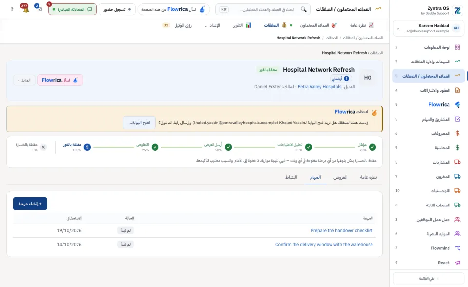Click the لم تبدأ status of the handover checklist task

coord(125,230)
